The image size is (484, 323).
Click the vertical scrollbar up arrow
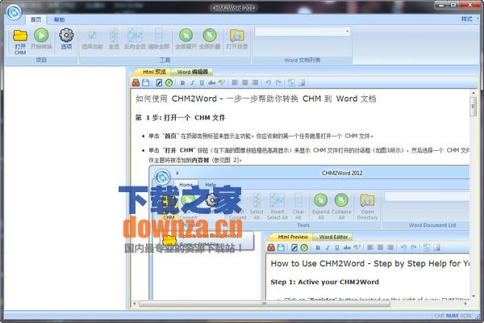click(x=474, y=92)
